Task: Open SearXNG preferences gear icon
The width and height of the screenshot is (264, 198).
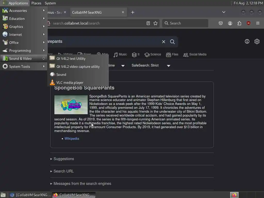Action: click(257, 42)
